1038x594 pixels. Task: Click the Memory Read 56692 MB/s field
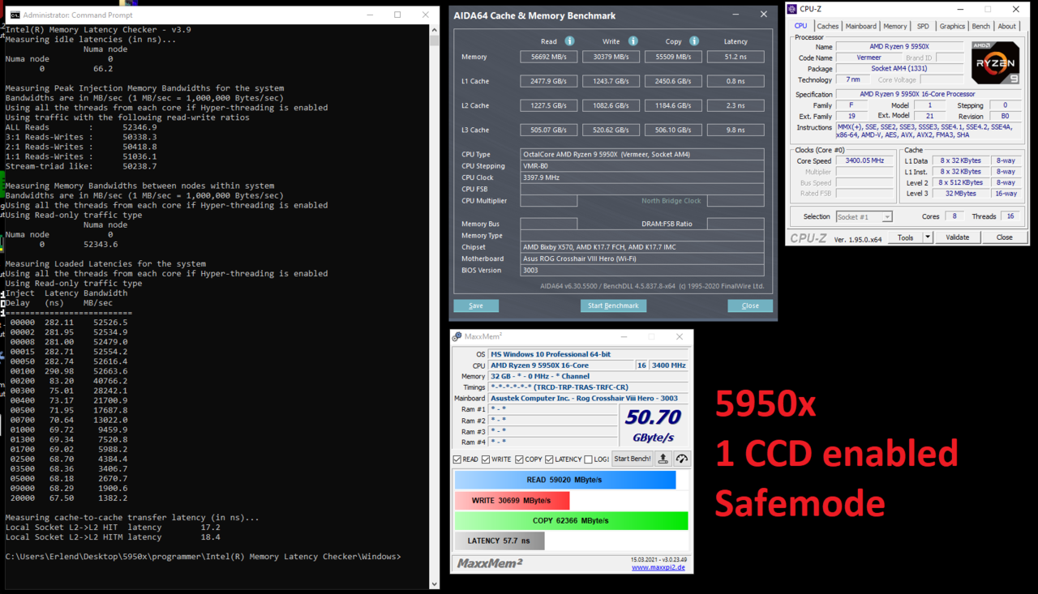pos(548,57)
